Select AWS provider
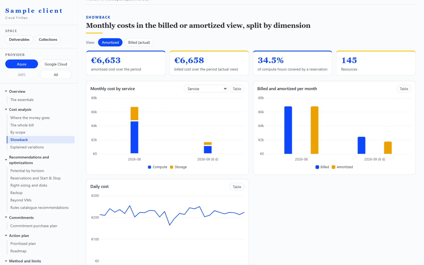Screen dimensions: 424x265 [x=21, y=75]
